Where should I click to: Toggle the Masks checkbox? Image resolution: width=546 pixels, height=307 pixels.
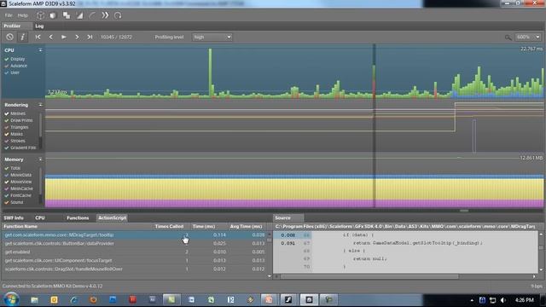tap(7, 134)
